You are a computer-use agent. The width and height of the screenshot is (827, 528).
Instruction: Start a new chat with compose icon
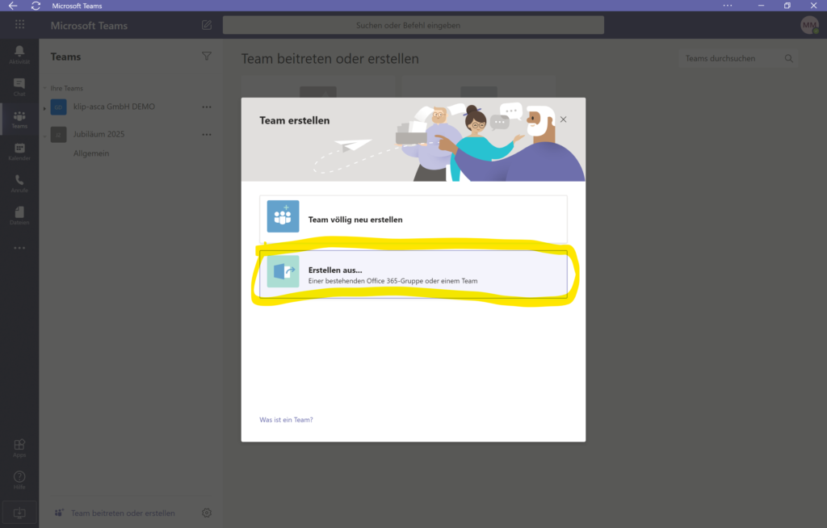click(207, 25)
